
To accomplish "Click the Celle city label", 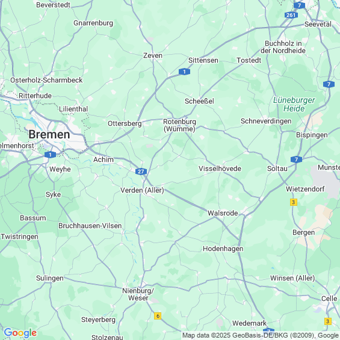I will pyautogui.click(x=329, y=298).
